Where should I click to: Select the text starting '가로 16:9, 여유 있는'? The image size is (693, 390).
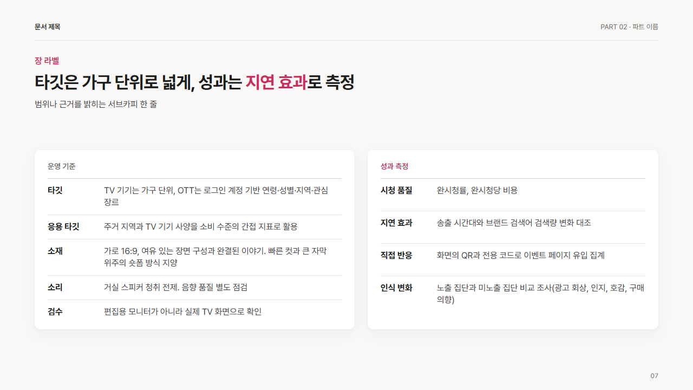click(215, 257)
